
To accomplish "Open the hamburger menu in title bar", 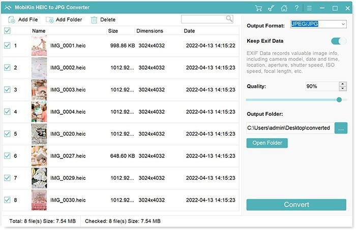I will (310, 8).
